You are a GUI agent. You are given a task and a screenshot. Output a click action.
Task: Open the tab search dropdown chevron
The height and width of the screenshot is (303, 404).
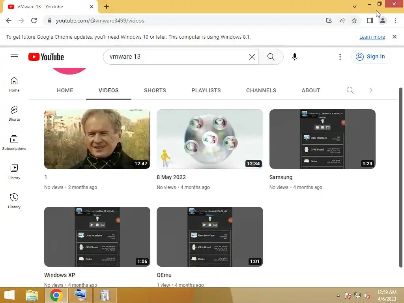coord(355,7)
